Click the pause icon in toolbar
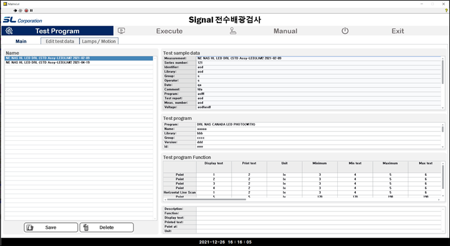 click(31, 10)
